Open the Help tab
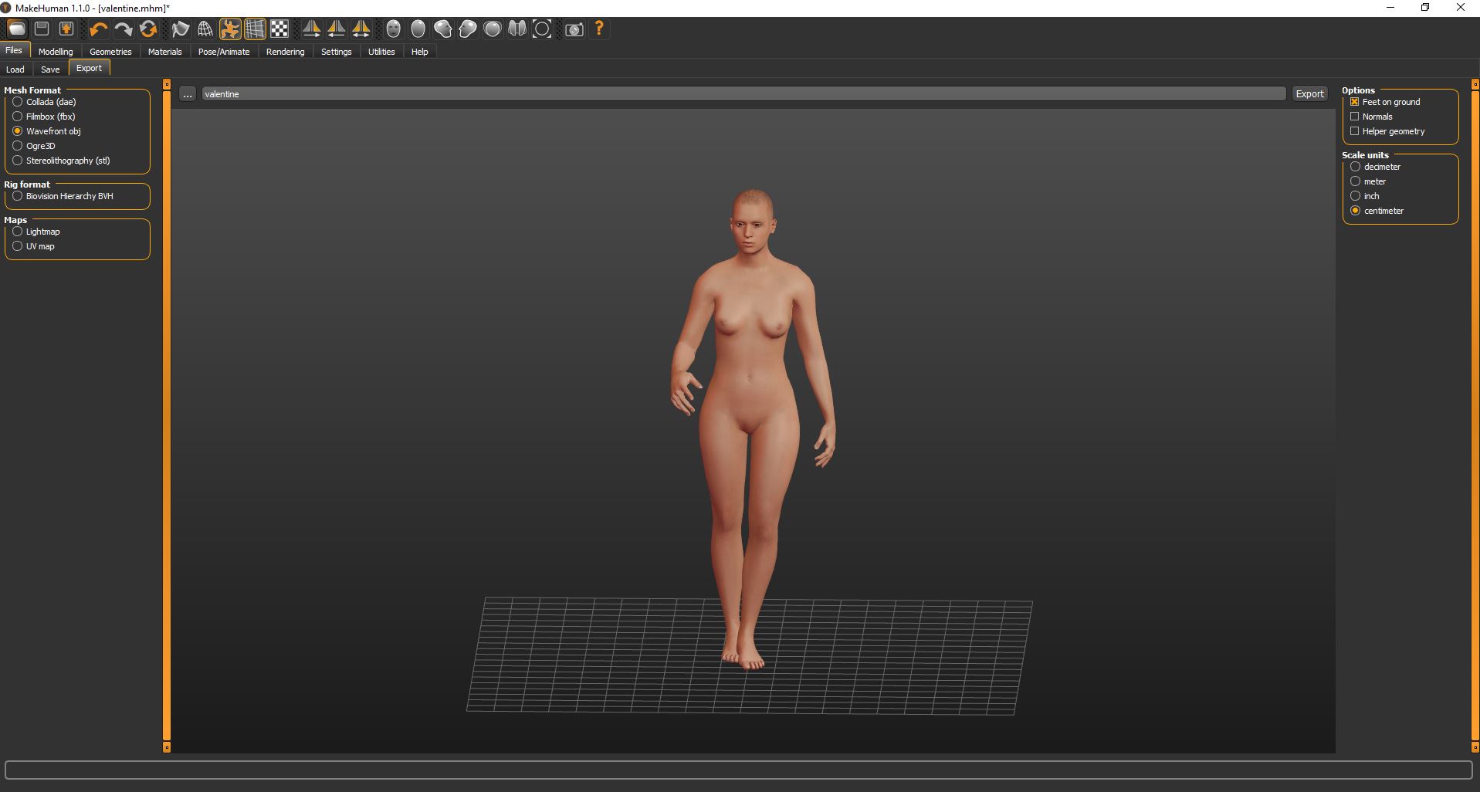 [419, 52]
